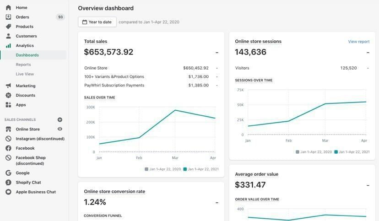The width and height of the screenshot is (379, 221).
Task: Click the 2020 gray legend swatch in sessions chart
Action: tap(298, 152)
